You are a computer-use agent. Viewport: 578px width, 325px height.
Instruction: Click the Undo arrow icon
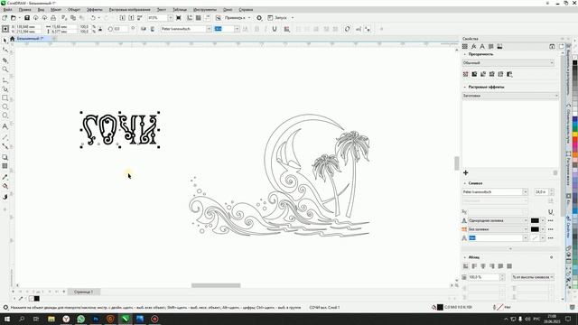point(93,18)
